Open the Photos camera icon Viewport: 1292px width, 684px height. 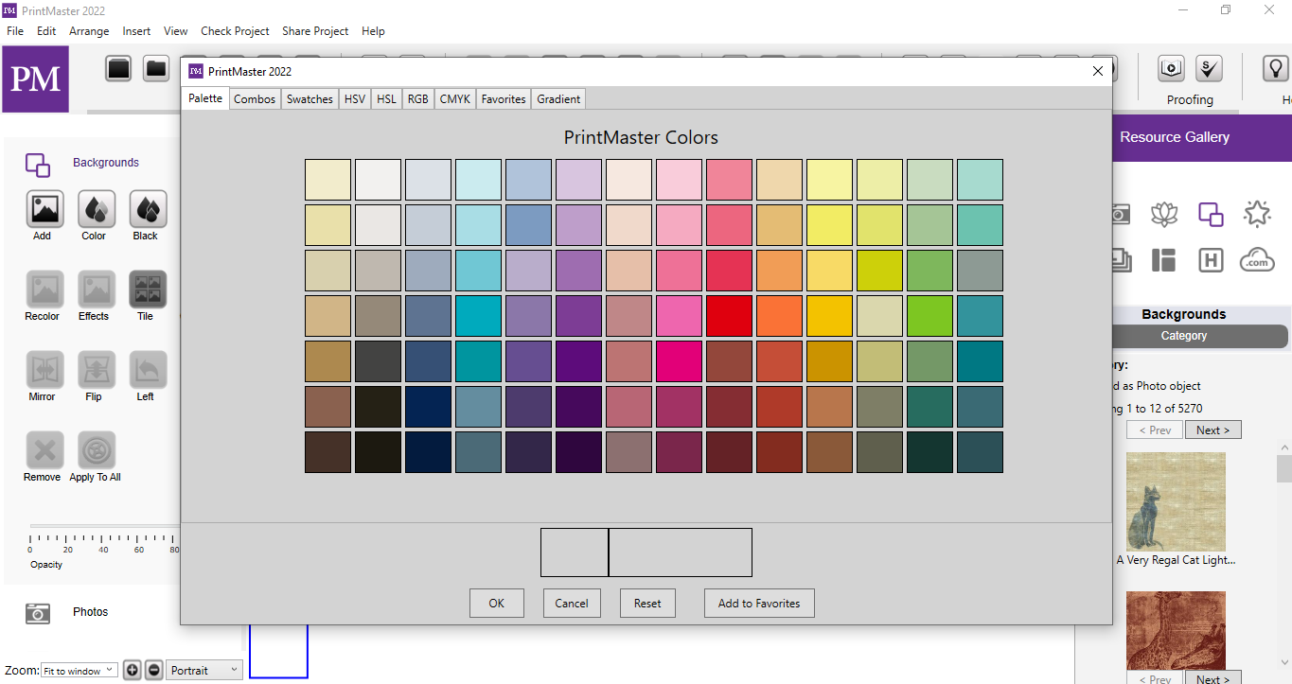(38, 613)
